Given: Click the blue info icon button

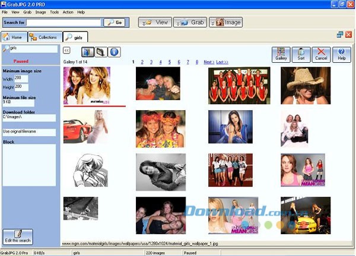Looking at the screenshot, I should pyautogui.click(x=115, y=52).
